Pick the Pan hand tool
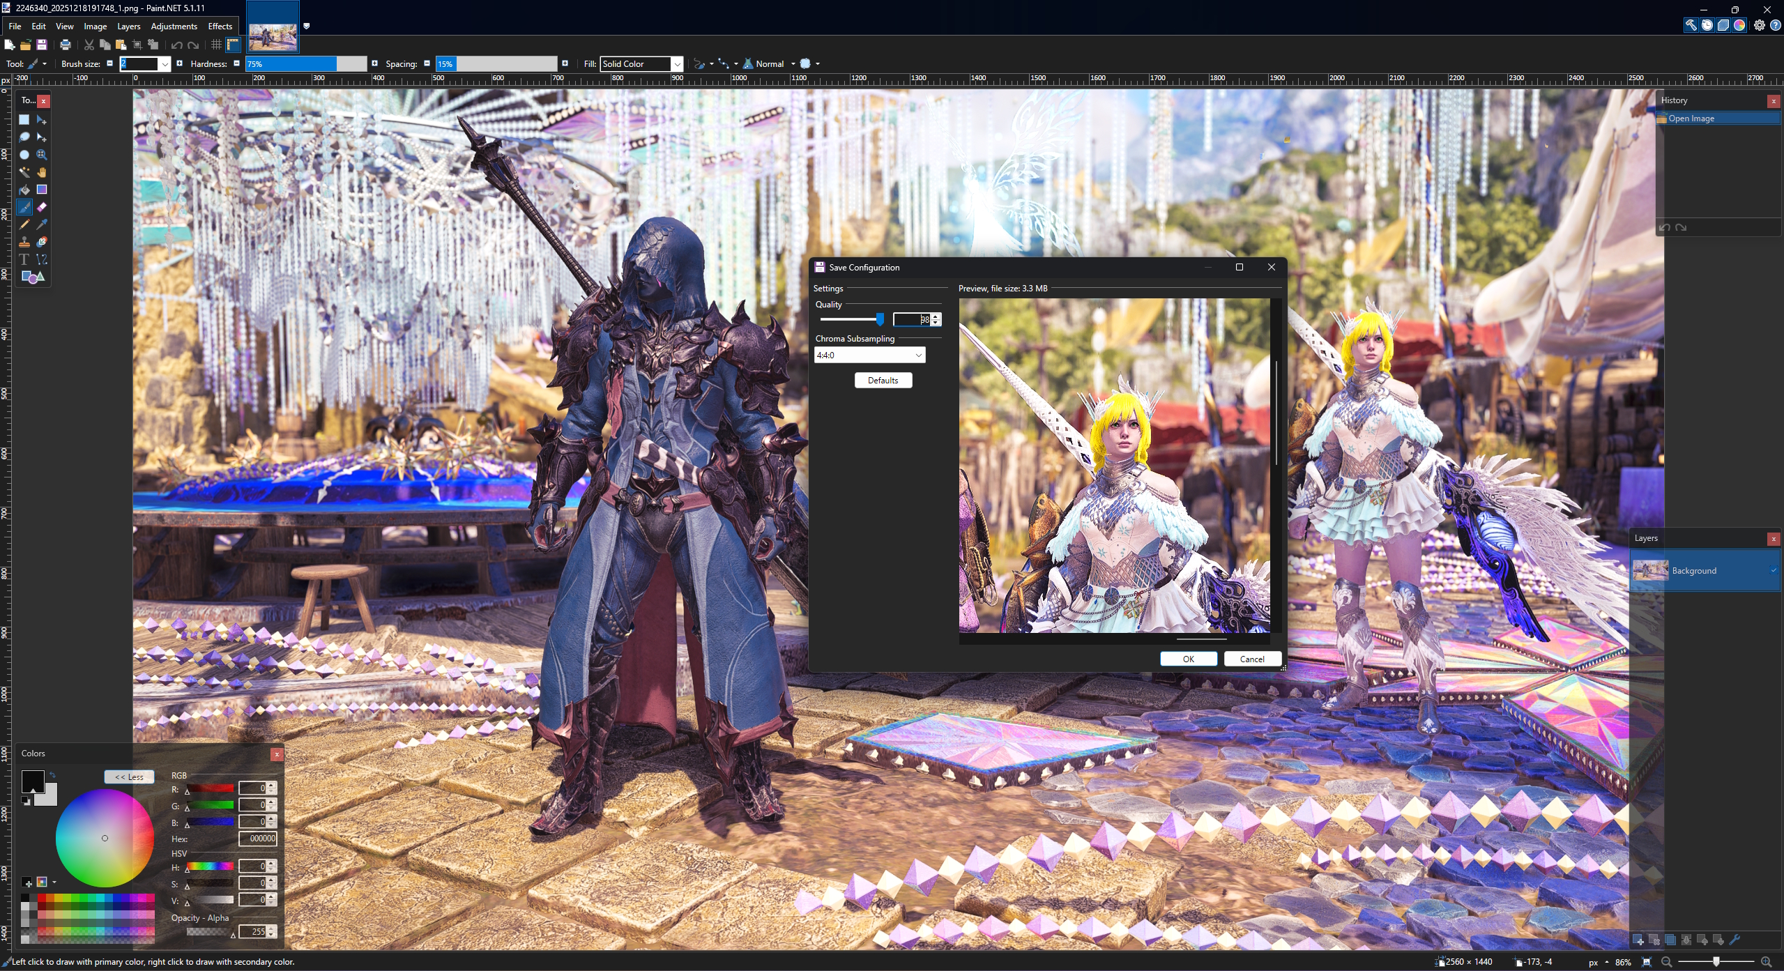The height and width of the screenshot is (971, 1784). point(42,172)
